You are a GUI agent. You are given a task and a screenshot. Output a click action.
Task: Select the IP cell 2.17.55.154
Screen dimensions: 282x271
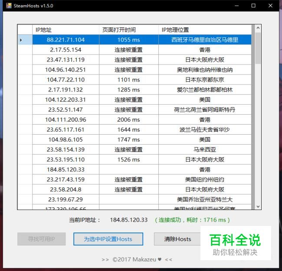coord(66,50)
